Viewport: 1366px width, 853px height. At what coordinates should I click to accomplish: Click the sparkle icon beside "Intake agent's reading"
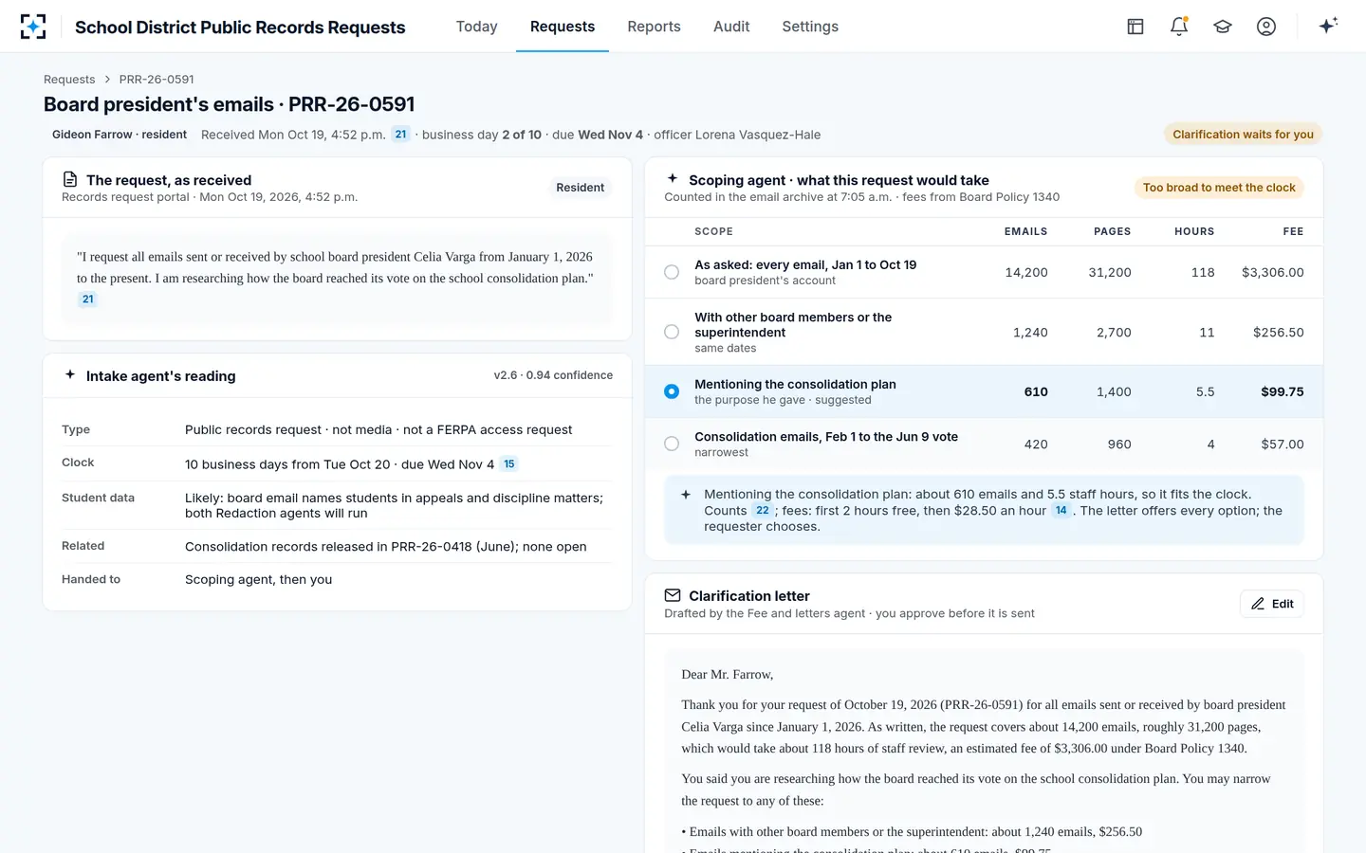coord(70,374)
